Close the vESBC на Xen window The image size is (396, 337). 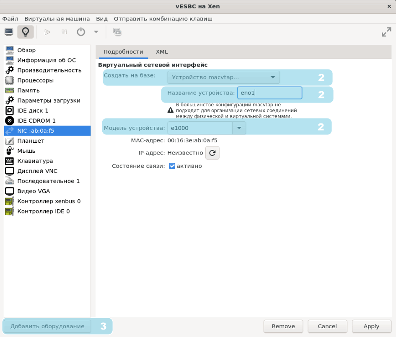tap(389, 7)
